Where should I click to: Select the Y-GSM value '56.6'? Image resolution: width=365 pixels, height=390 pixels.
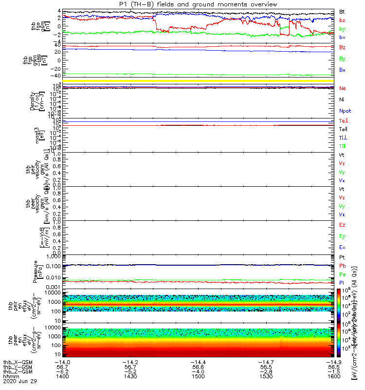tap(198, 367)
